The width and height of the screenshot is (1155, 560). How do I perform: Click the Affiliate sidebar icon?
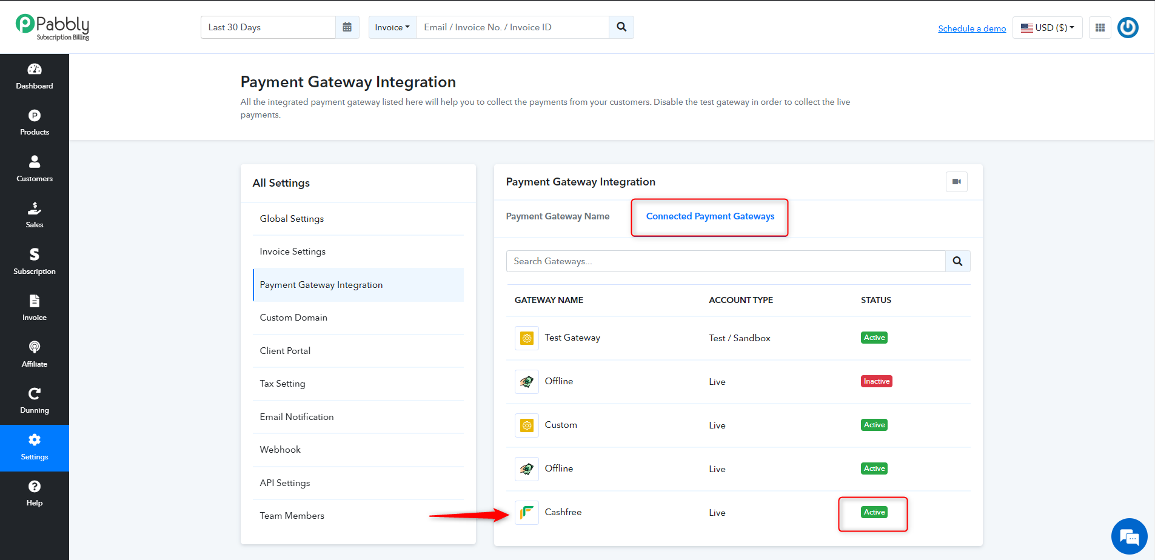[x=35, y=355]
